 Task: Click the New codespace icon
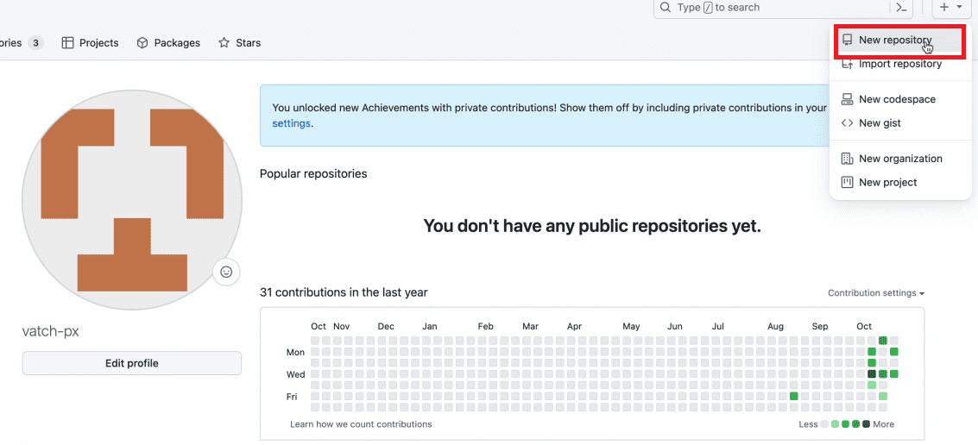pos(848,99)
